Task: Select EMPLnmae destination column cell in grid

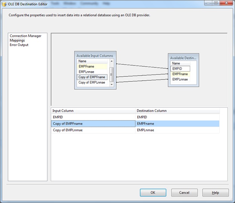Action: coord(177,130)
